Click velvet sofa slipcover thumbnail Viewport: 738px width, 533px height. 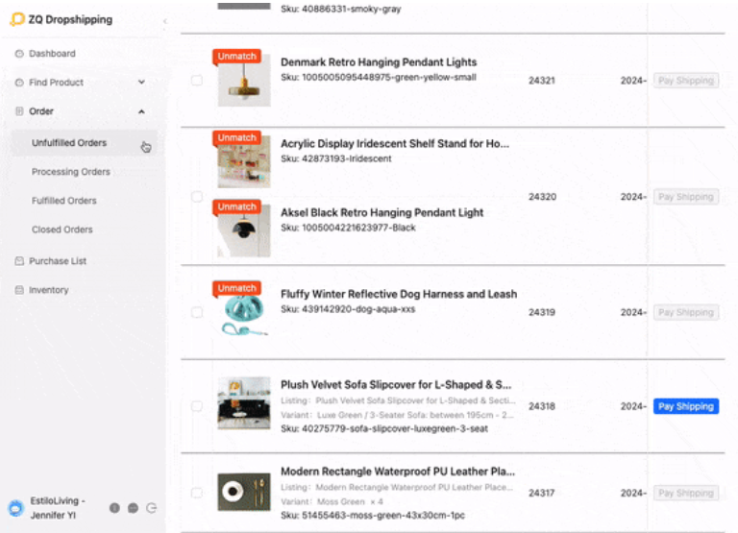click(244, 403)
